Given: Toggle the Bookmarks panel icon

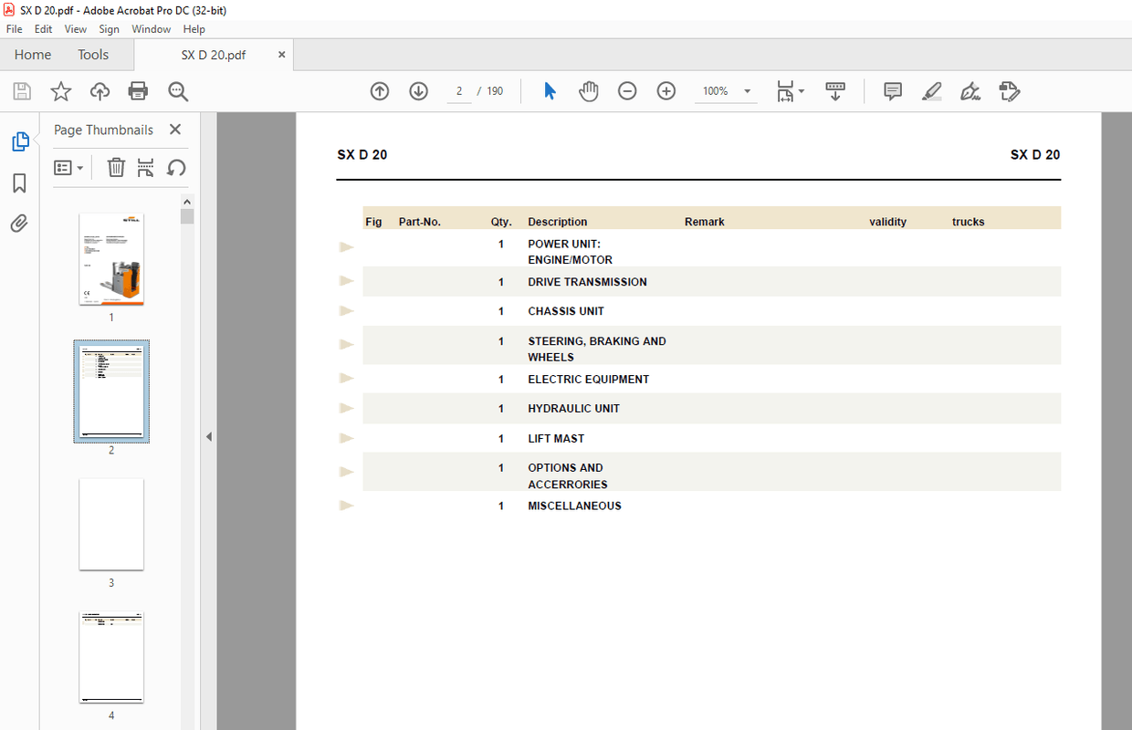Looking at the screenshot, I should [x=19, y=183].
